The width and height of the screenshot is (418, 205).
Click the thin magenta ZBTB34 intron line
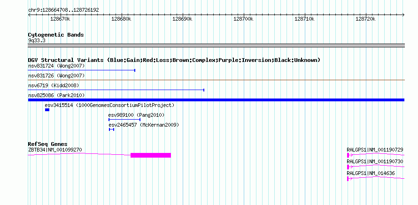pos(79,154)
